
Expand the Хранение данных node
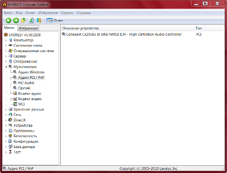click(x=6, y=110)
